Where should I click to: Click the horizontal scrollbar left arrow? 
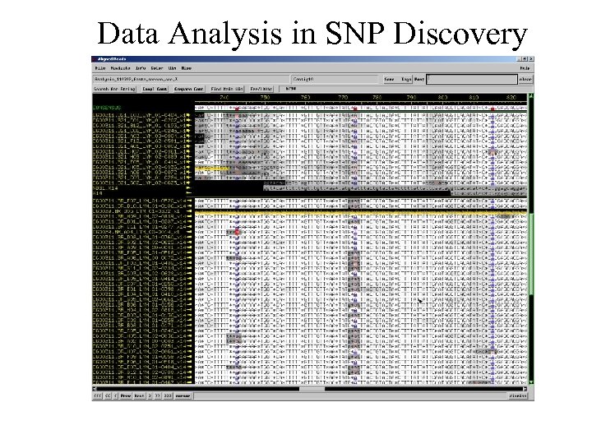point(95,388)
